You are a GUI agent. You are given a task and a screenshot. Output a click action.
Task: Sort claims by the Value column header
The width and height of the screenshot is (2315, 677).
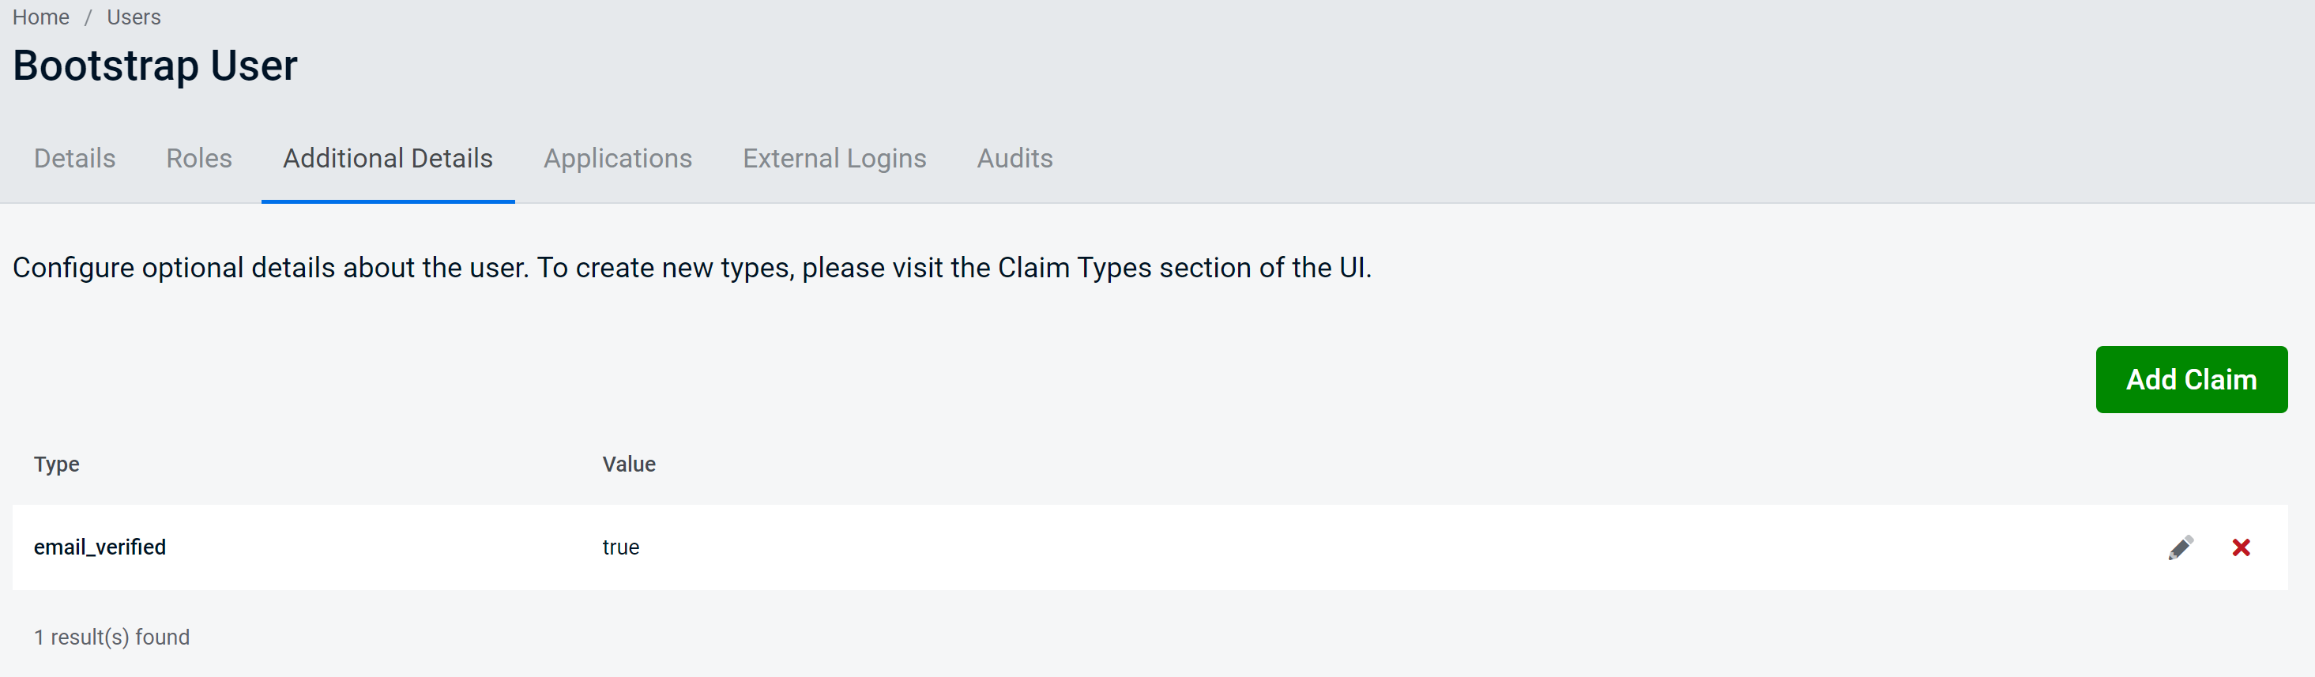pos(629,464)
